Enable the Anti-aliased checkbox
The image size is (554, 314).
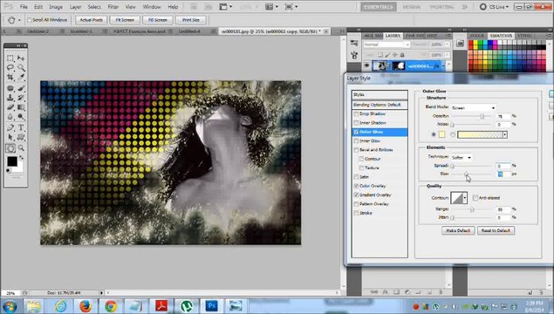[475, 198]
